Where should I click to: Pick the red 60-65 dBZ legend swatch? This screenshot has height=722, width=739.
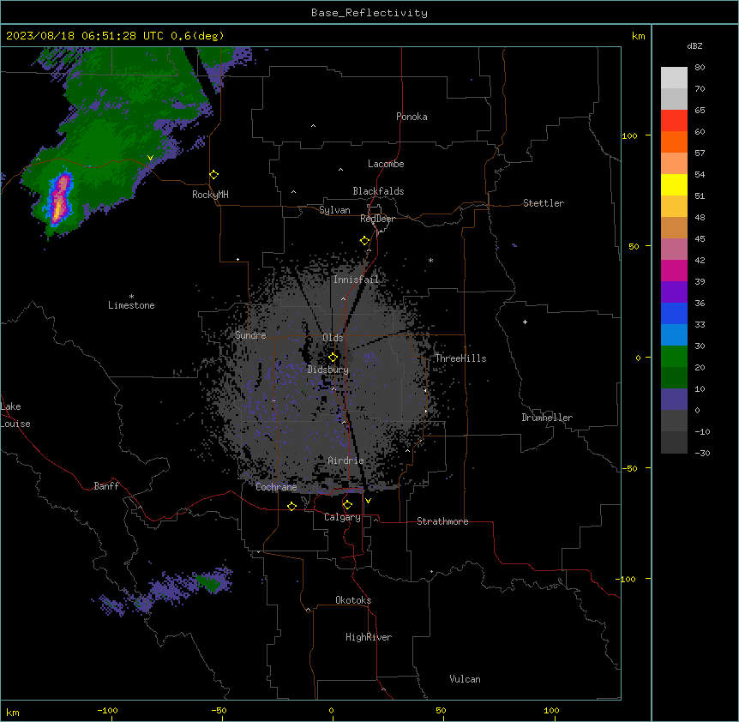[x=674, y=121]
